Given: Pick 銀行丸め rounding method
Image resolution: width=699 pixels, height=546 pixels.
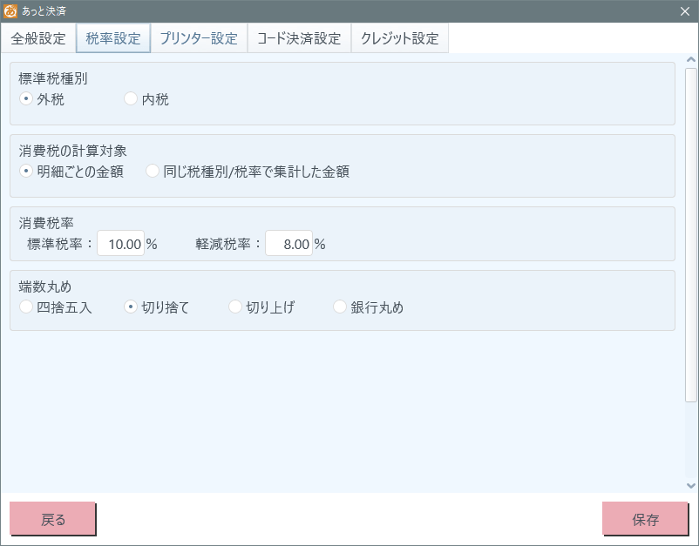Looking at the screenshot, I should tap(340, 307).
